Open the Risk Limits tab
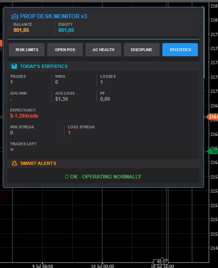 [27, 50]
